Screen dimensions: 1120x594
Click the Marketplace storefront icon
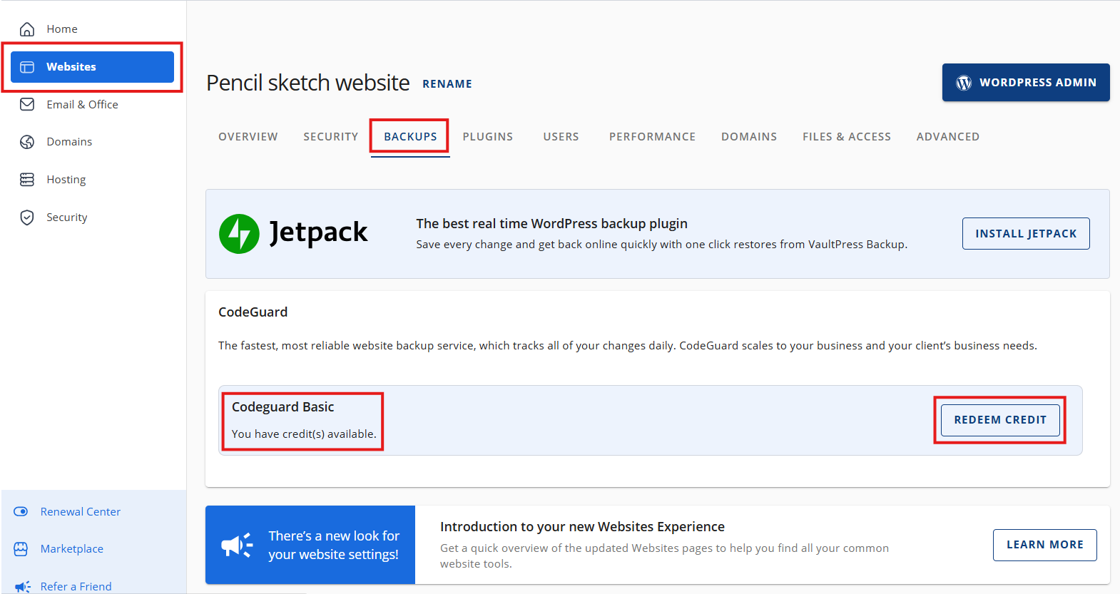[x=21, y=549]
